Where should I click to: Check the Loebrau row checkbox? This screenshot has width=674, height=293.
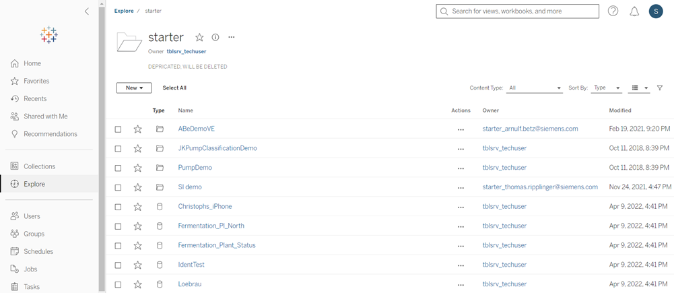119,284
